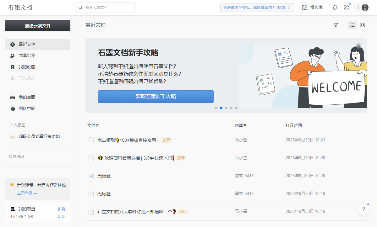Click the storage icon beside 我的容量
Viewport: 377px width, 227px height.
click(13, 209)
